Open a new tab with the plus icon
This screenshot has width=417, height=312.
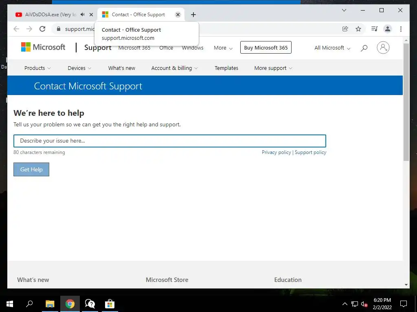click(193, 15)
